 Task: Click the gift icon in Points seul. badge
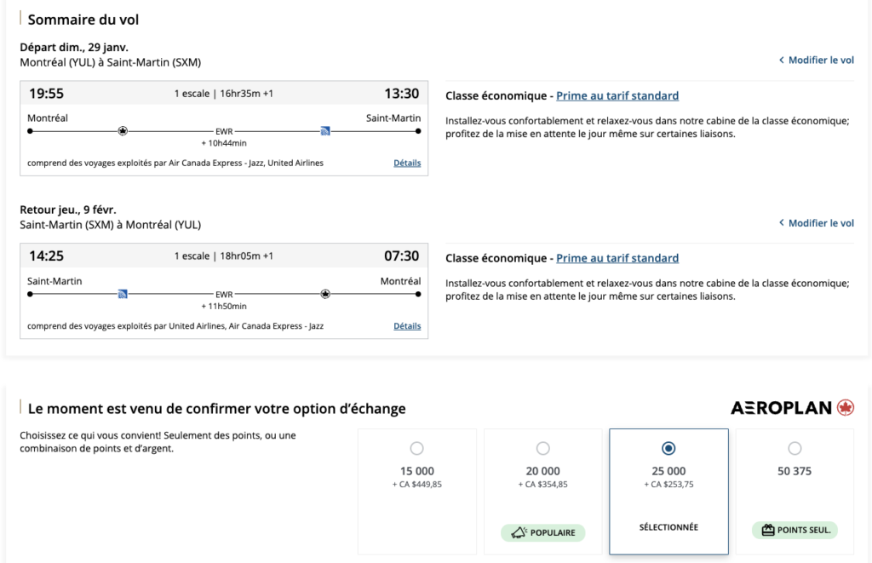click(766, 531)
